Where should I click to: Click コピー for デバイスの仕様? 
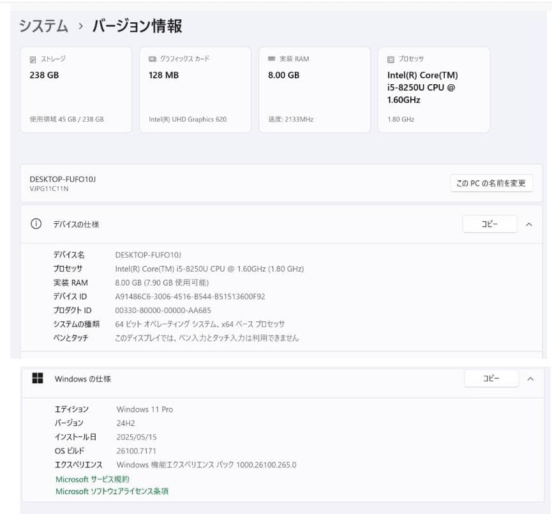[489, 224]
